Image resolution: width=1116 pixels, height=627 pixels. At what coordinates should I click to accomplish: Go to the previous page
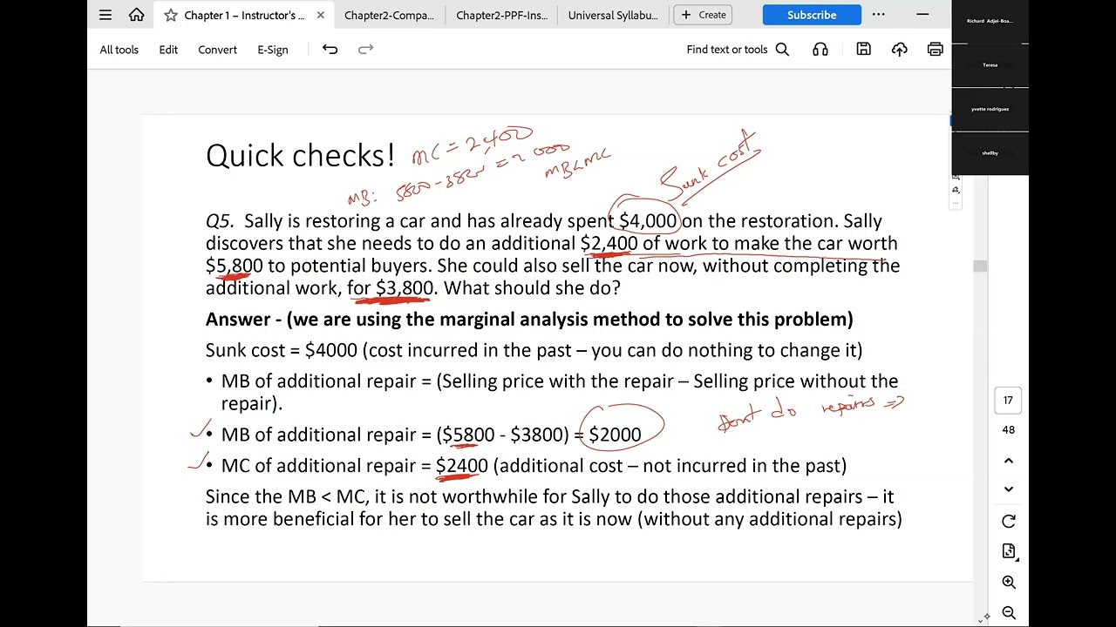coord(1009,461)
